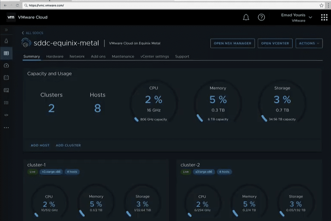Click cluster-1 n3.xlarge.x86 badge

pyautogui.click(x=51, y=172)
